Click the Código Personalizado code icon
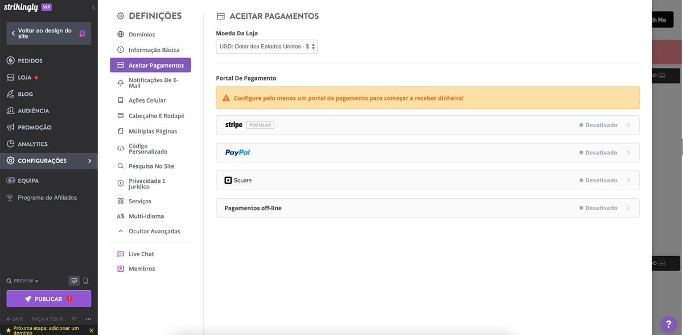The width and height of the screenshot is (683, 335). tap(121, 149)
